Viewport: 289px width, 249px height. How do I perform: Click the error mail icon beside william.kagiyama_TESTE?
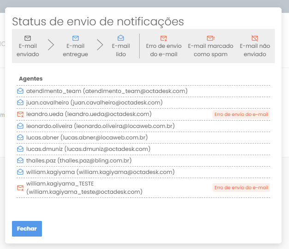click(x=20, y=188)
